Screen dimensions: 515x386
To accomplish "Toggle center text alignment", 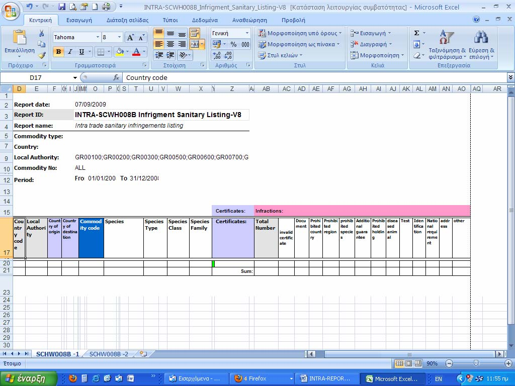I will 170,44.
